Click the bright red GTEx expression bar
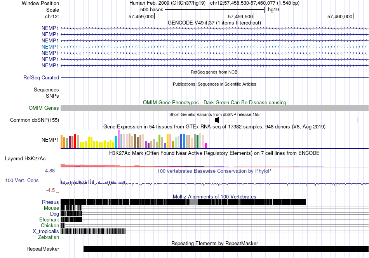The height and width of the screenshot is (258, 369). [x=75, y=141]
